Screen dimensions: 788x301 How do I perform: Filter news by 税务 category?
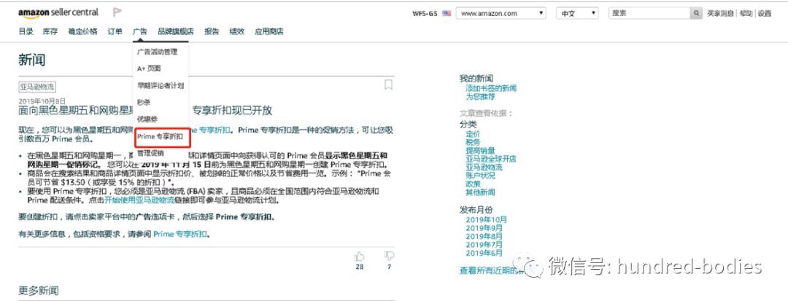pos(473,142)
